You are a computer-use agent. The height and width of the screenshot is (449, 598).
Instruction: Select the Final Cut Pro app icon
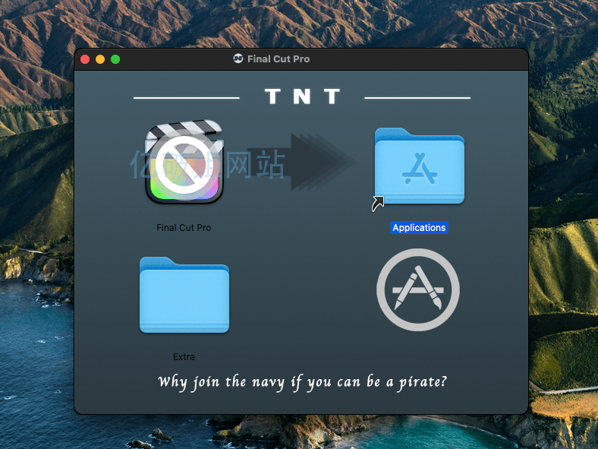(x=184, y=162)
